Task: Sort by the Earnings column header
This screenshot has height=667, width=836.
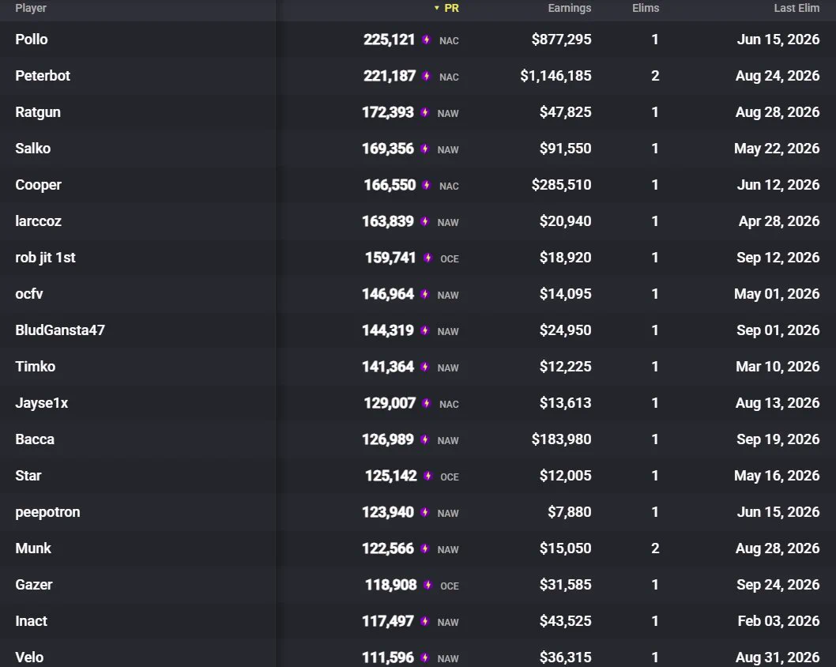Action: (570, 8)
